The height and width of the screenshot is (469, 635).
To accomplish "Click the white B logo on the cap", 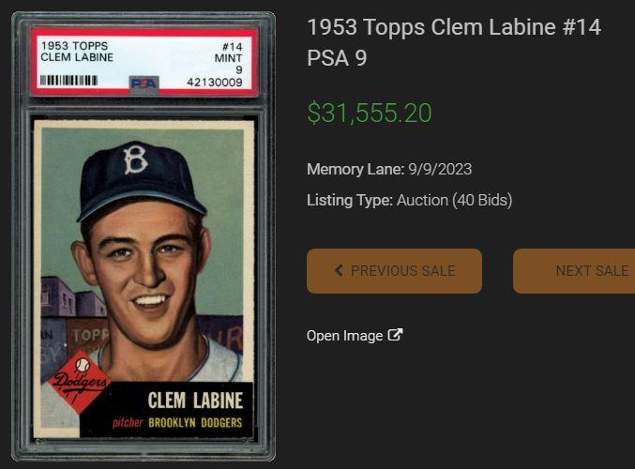I will (x=136, y=160).
